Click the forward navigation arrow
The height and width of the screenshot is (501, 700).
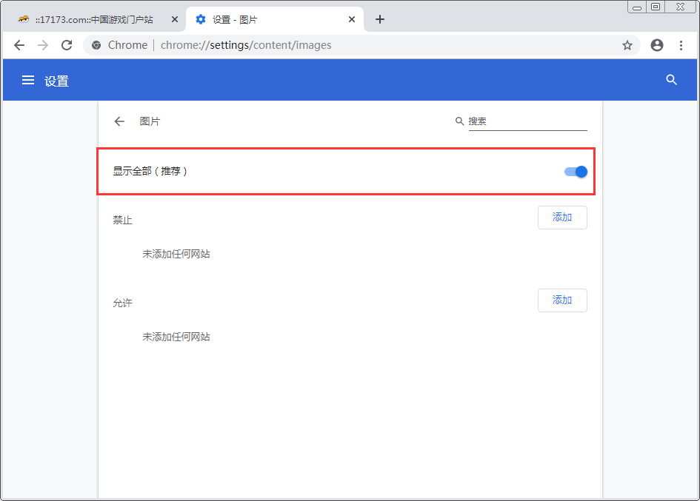43,45
